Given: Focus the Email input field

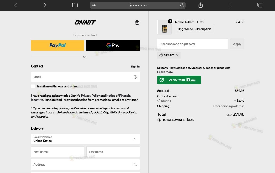Looking at the screenshot, I should click(85, 77).
